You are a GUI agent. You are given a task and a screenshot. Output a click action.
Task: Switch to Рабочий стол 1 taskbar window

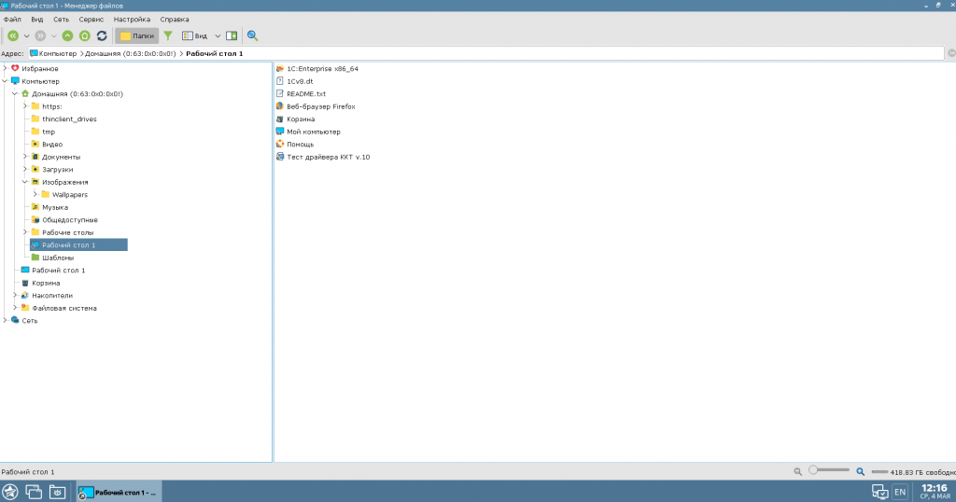[119, 493]
